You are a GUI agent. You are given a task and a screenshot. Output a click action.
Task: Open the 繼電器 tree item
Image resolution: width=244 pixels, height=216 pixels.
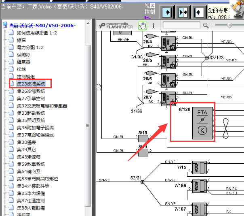tap(23, 62)
